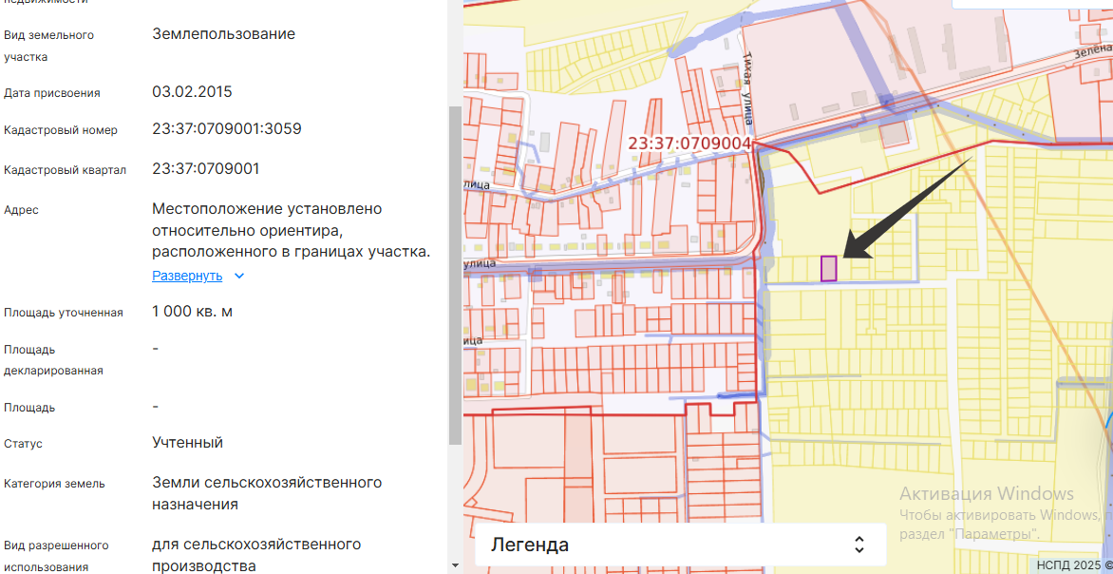This screenshot has height=574, width=1113.
Task: Click the blue square at the road junction
Action: pos(887,101)
